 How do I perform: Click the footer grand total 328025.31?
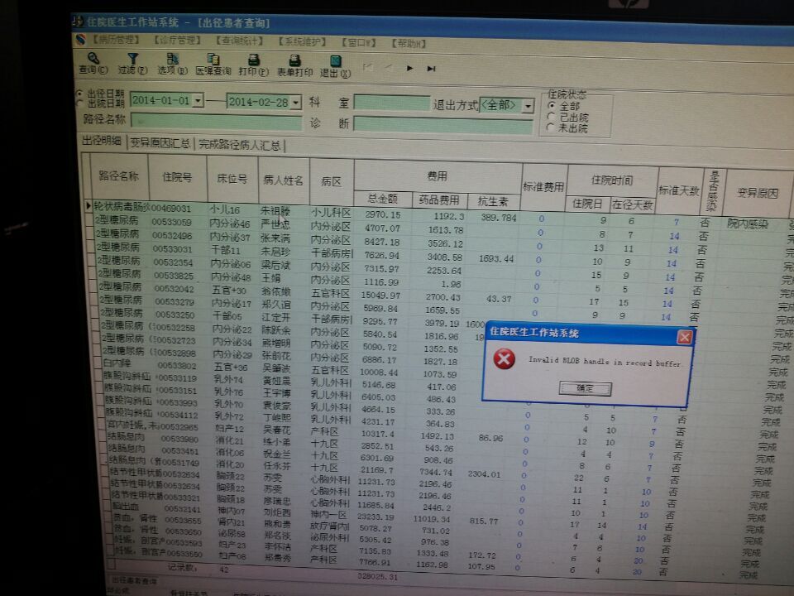[x=378, y=576]
